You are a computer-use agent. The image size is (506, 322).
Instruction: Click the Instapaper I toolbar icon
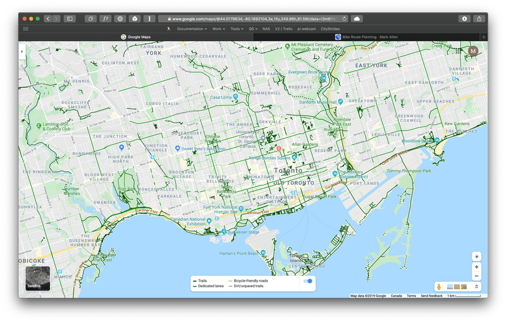point(149,19)
